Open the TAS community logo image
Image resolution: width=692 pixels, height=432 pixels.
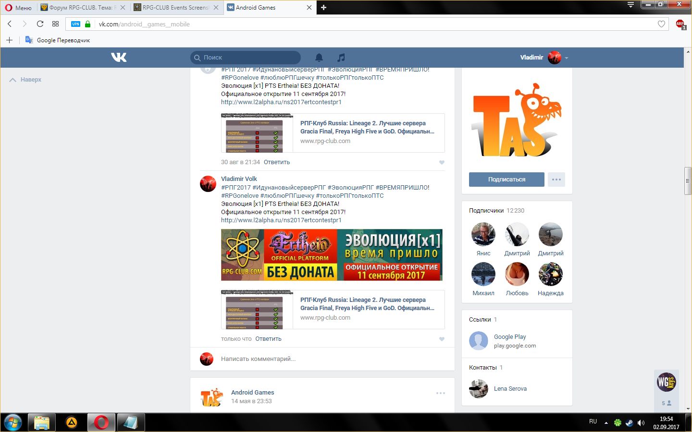click(517, 120)
